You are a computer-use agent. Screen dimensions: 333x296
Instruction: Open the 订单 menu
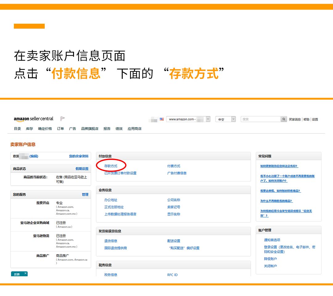(x=60, y=128)
